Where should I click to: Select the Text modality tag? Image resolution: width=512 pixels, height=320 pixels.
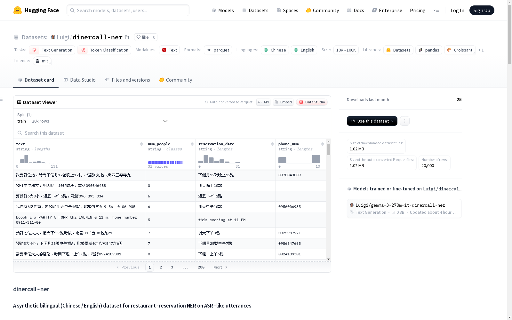[170, 50]
